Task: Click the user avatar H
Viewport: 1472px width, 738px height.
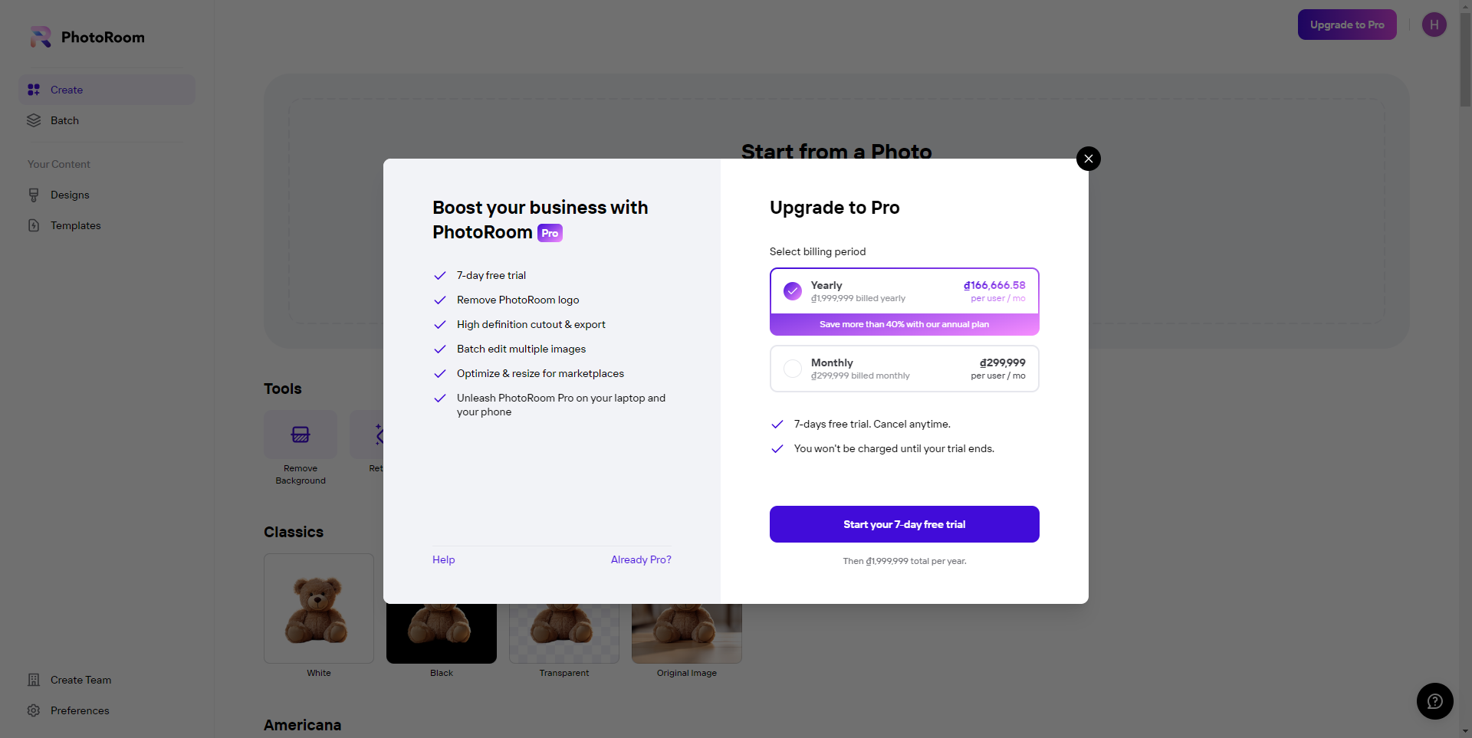Action: click(1434, 25)
